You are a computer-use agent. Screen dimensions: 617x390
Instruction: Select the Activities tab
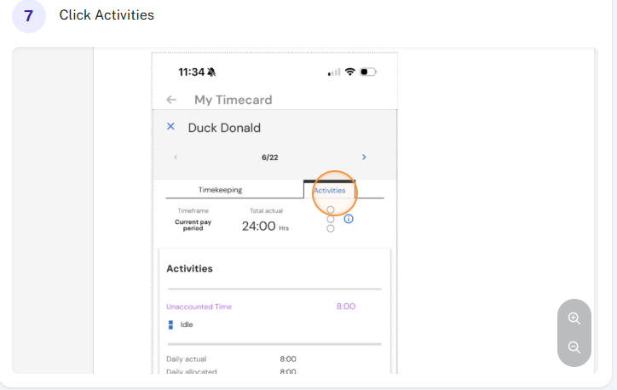coord(329,190)
